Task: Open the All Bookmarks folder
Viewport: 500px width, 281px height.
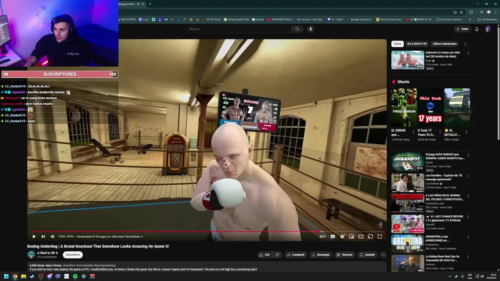Action: pos(487,20)
